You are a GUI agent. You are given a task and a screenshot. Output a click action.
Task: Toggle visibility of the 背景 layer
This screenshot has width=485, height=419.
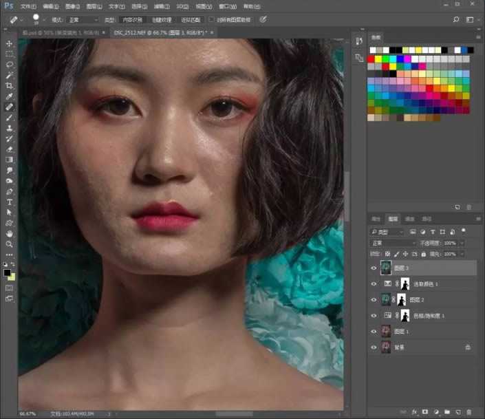pos(374,347)
